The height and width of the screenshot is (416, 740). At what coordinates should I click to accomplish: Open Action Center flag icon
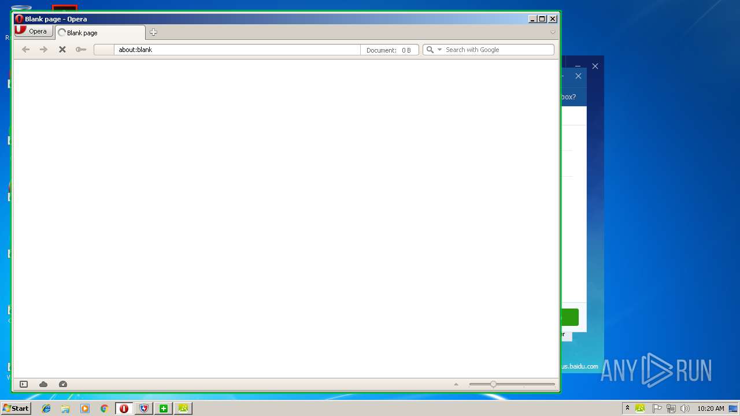(x=657, y=408)
